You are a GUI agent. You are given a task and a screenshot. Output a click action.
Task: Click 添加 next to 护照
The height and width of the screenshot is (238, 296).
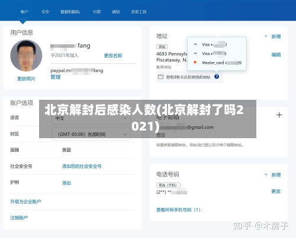[x=66, y=183]
